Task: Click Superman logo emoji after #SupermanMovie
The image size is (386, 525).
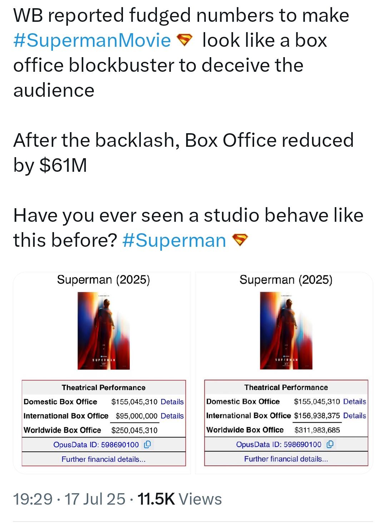Action: coord(185,40)
